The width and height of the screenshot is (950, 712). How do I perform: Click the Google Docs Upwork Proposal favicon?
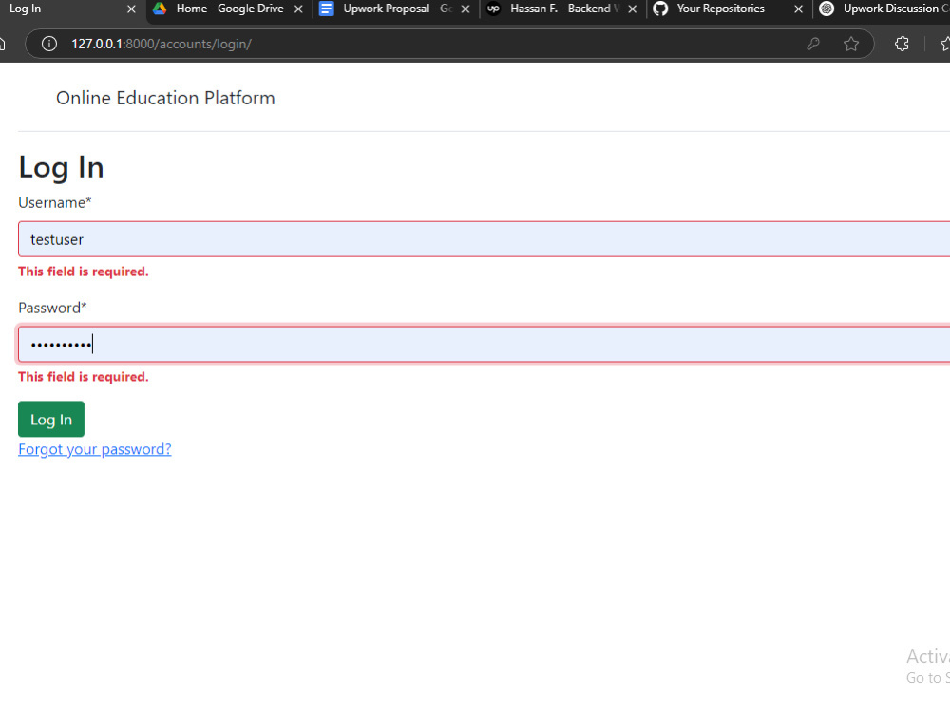tap(327, 9)
